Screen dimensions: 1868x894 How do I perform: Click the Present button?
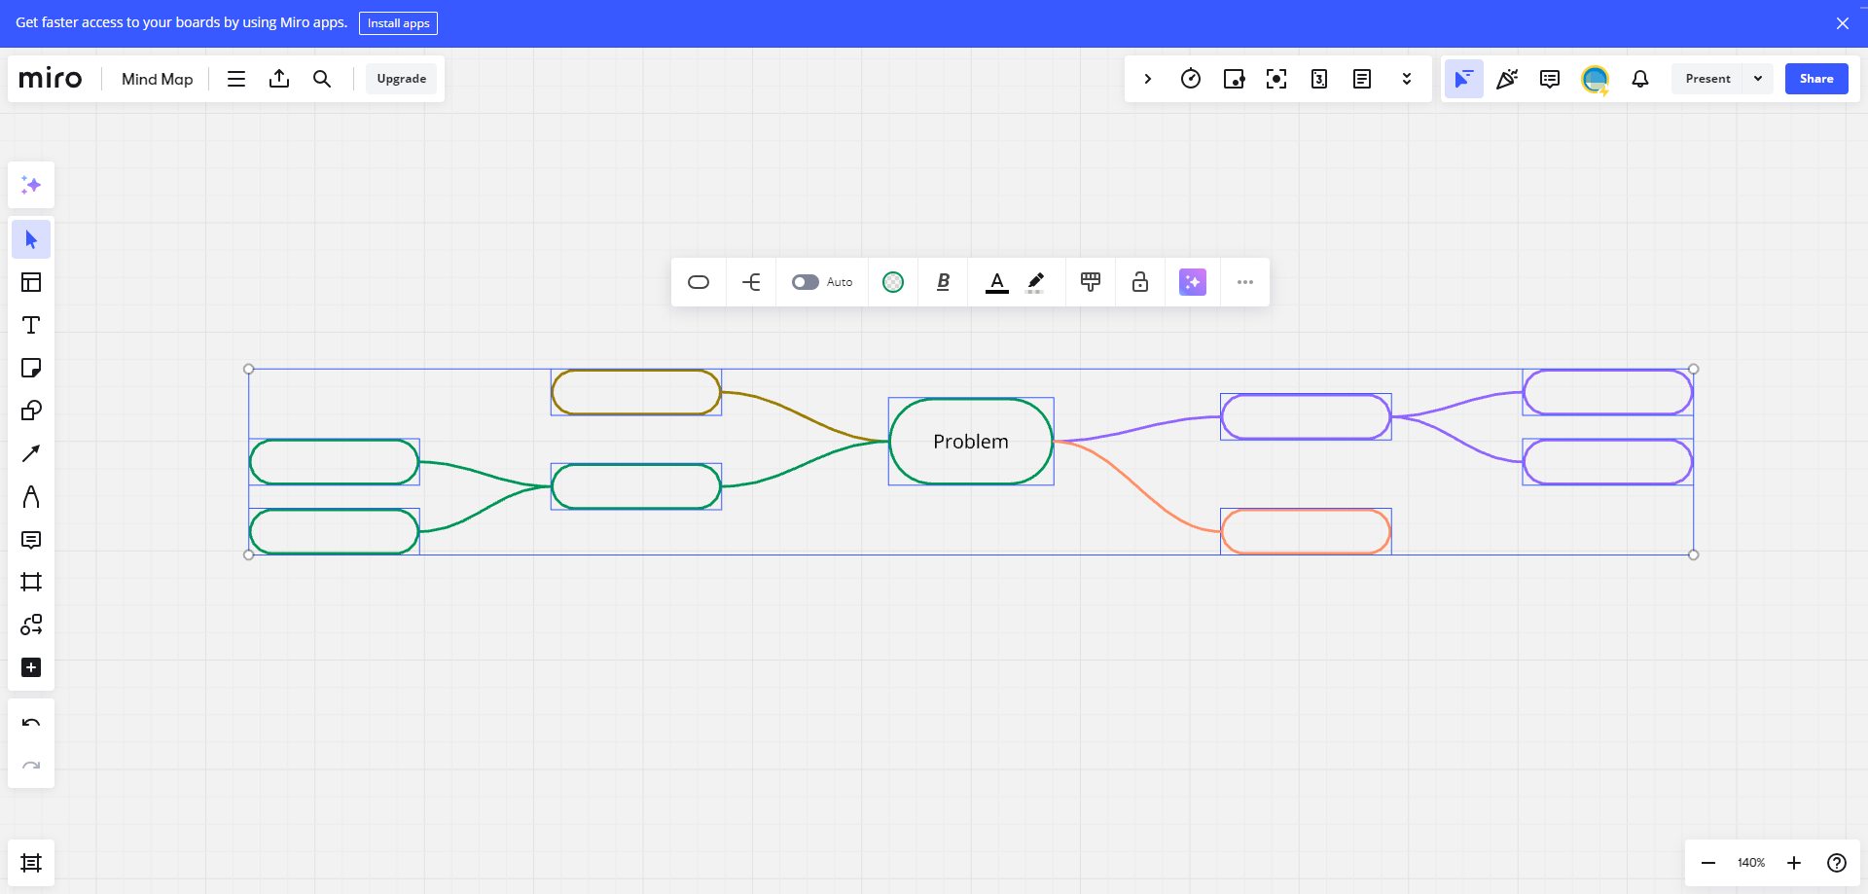1708,79
